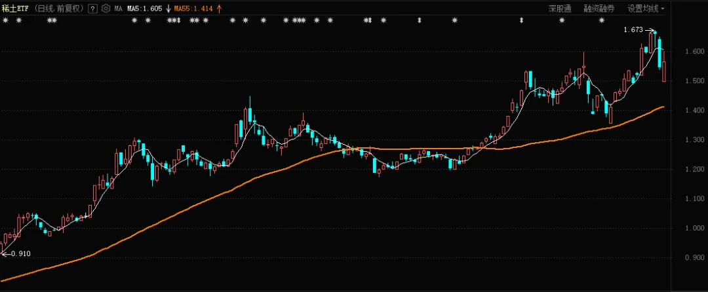Screen dimensions: 708x292
Task: Click the orange MA55 up-arrow trend indicator
Action: pyautogui.click(x=219, y=9)
